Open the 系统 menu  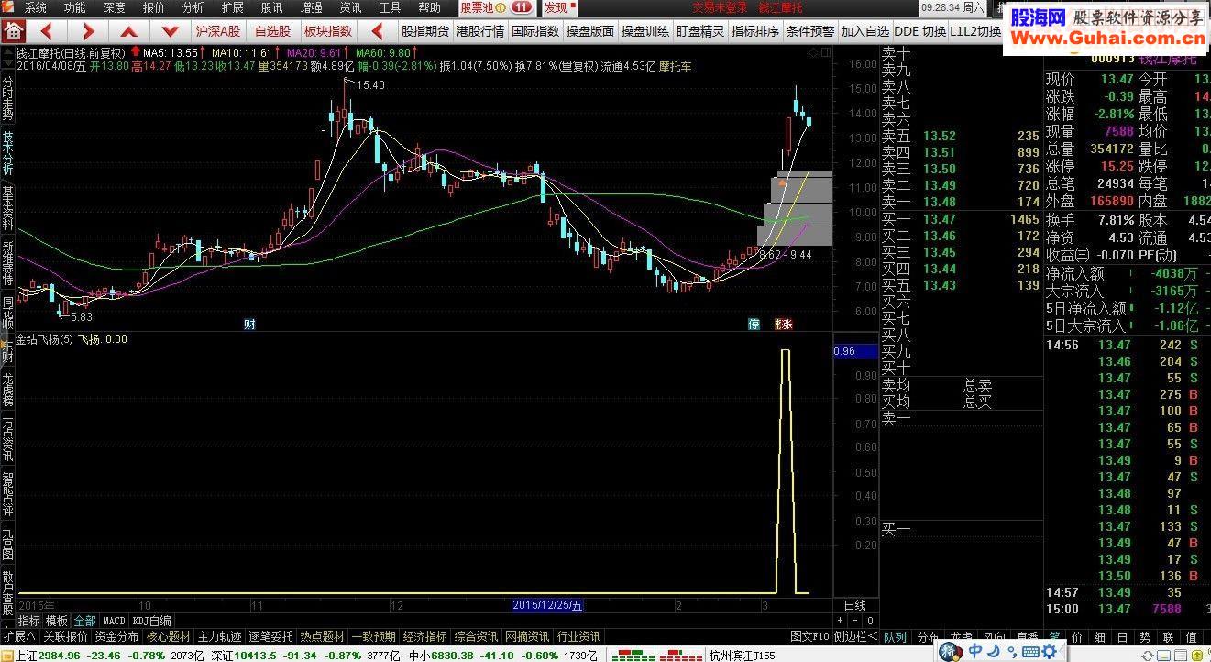[35, 7]
